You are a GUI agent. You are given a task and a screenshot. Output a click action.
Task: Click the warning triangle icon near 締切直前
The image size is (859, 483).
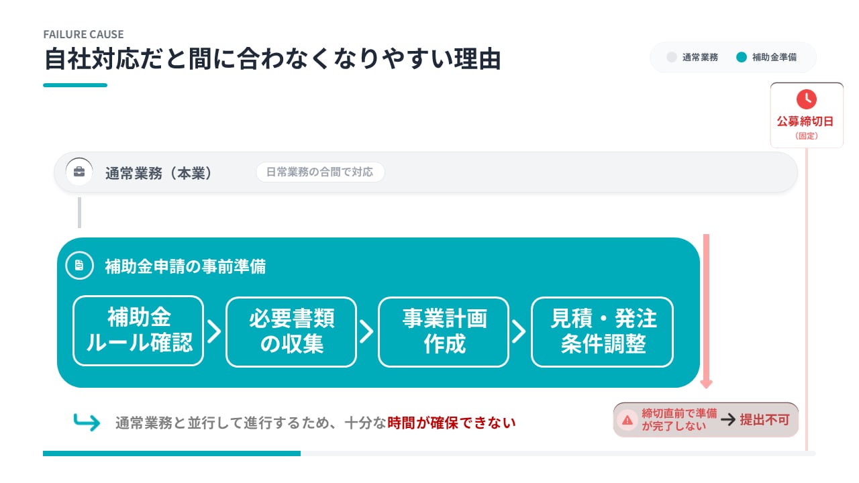(x=627, y=420)
